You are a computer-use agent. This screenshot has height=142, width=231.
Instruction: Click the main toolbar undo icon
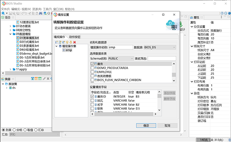tap(22, 13)
